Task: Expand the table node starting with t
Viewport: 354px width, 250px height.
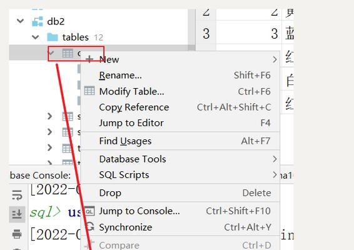Action: [50, 147]
